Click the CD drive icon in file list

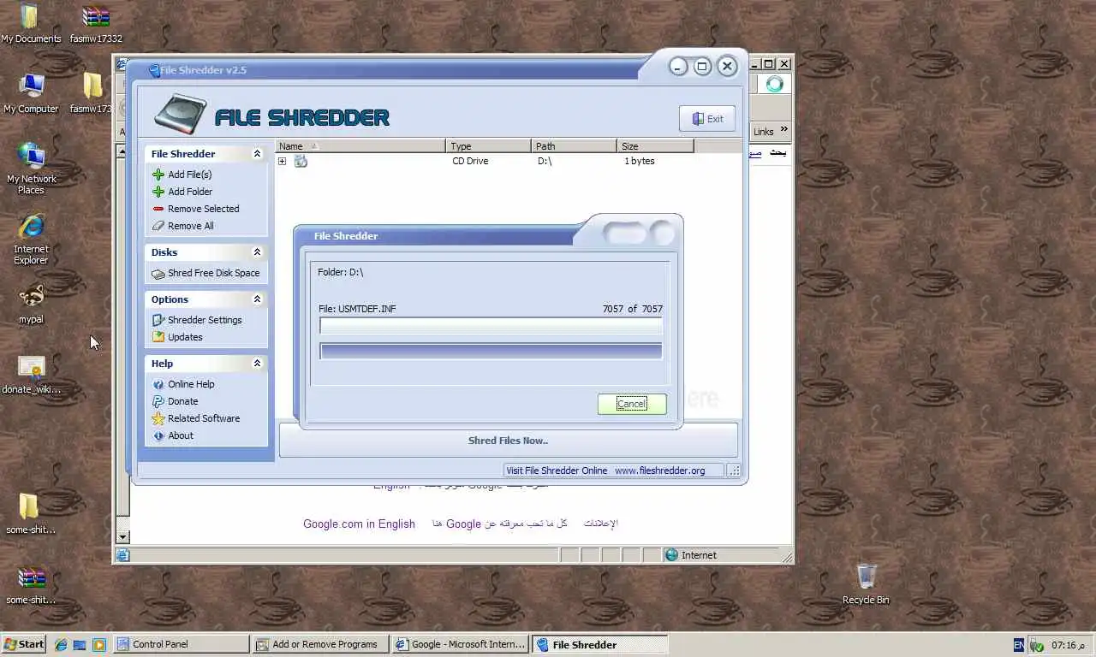pyautogui.click(x=301, y=161)
